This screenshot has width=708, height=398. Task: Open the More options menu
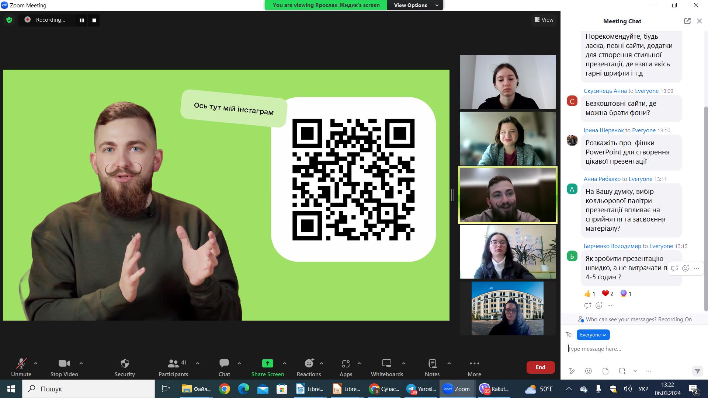[474, 367]
